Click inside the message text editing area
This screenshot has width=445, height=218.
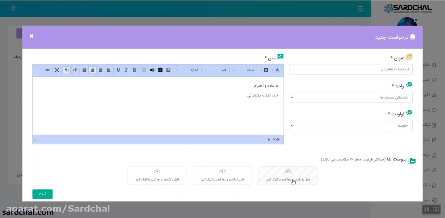158,106
